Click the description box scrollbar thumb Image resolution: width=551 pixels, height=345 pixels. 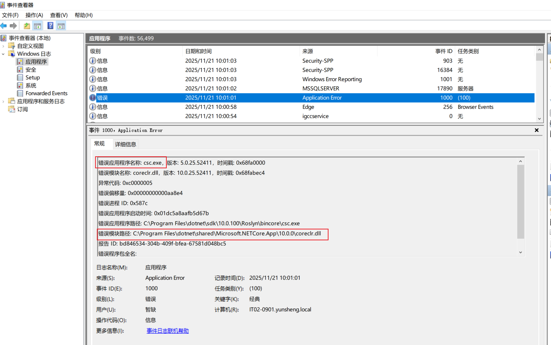(x=520, y=202)
